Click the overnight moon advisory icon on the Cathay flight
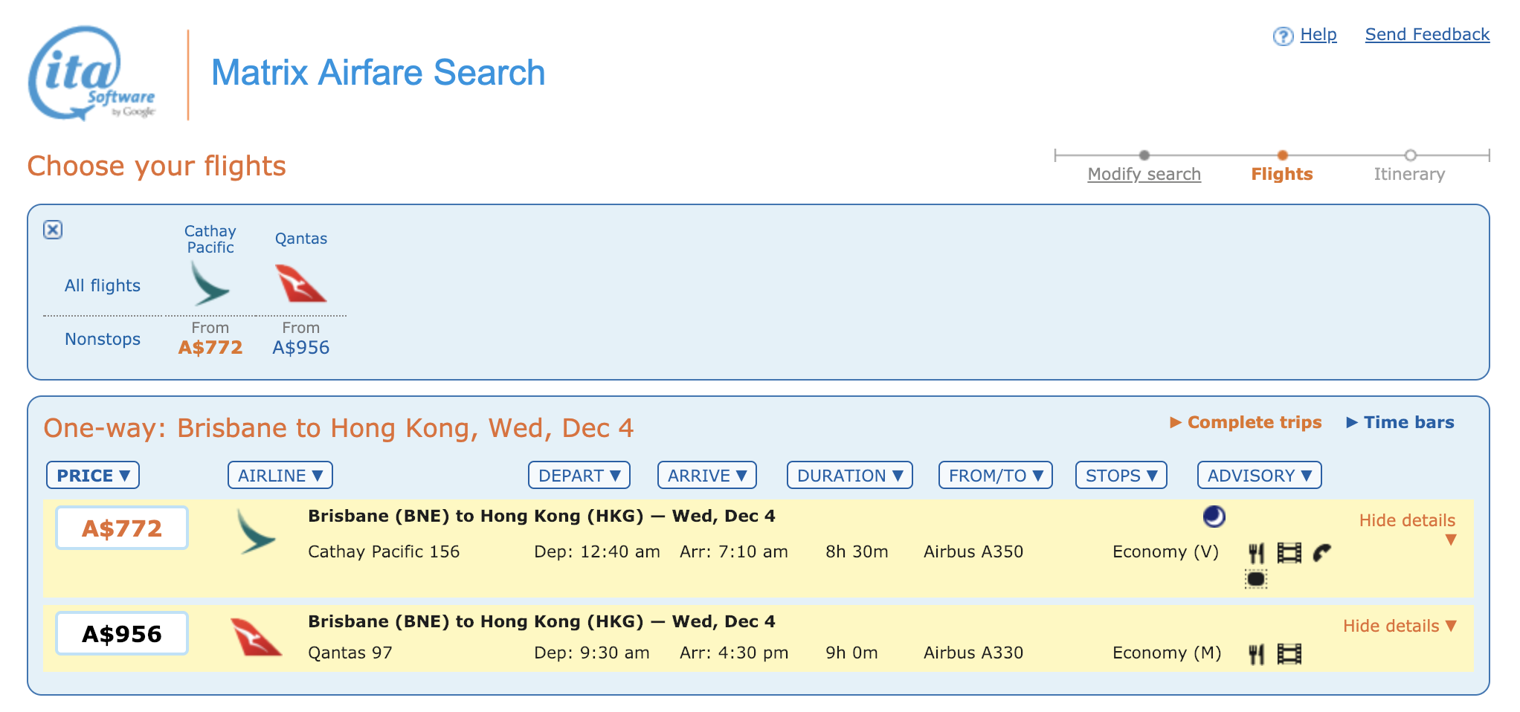1520x712 pixels. click(1214, 516)
